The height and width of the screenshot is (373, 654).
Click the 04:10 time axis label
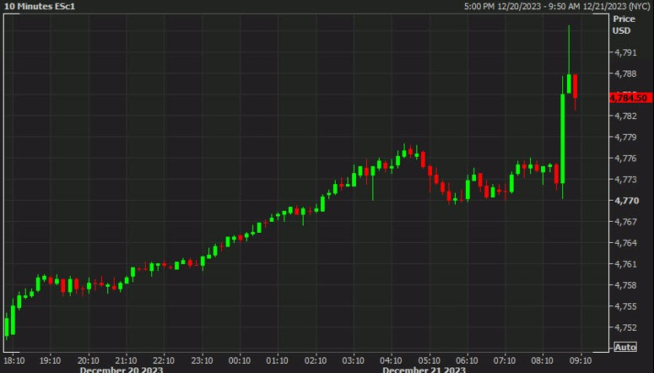(392, 359)
